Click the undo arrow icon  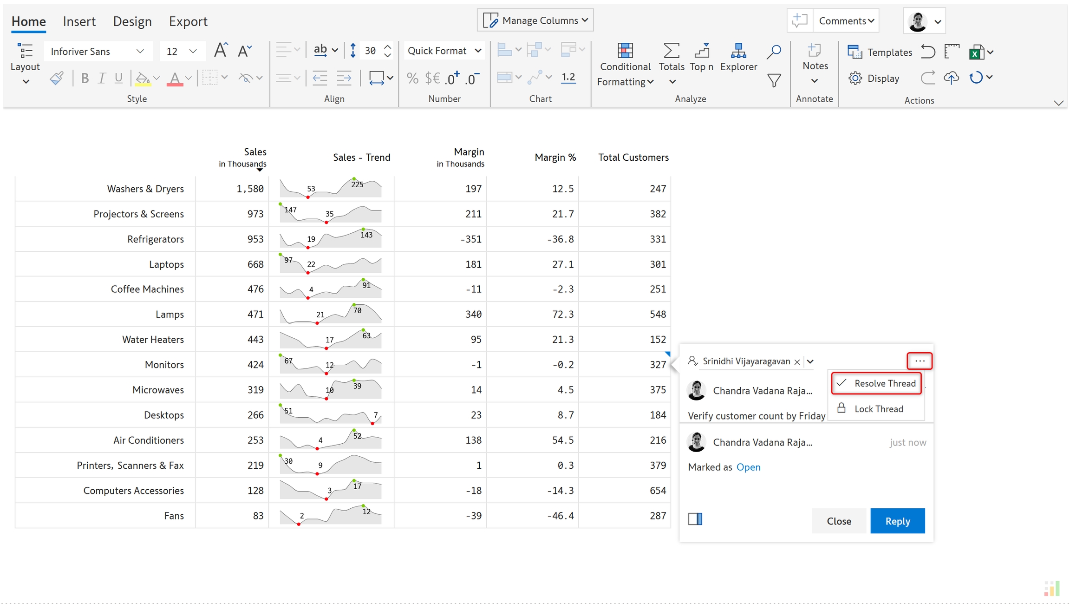click(x=927, y=52)
